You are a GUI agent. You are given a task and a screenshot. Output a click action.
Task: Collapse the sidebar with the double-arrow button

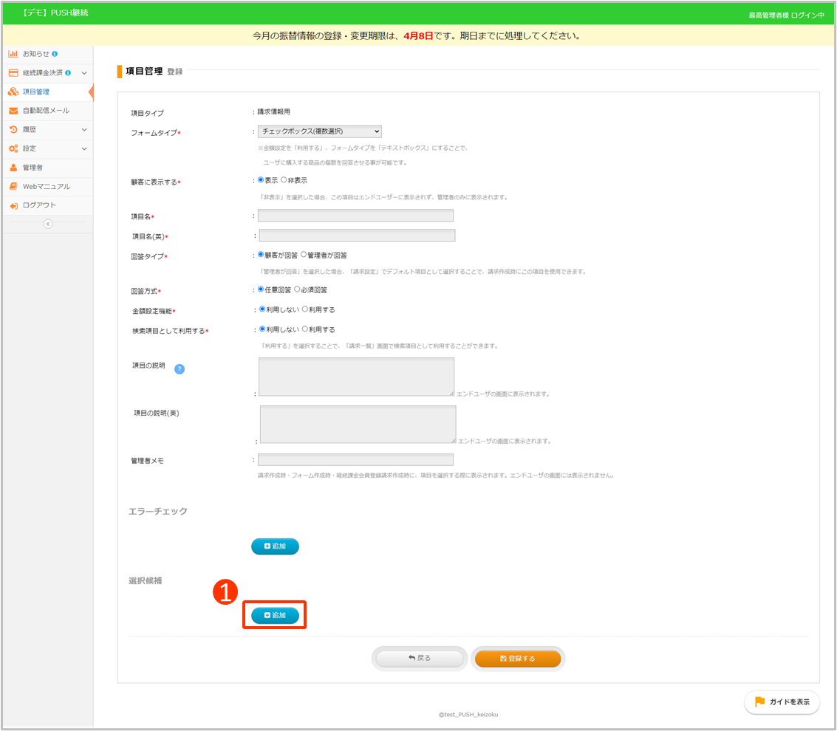tap(48, 224)
